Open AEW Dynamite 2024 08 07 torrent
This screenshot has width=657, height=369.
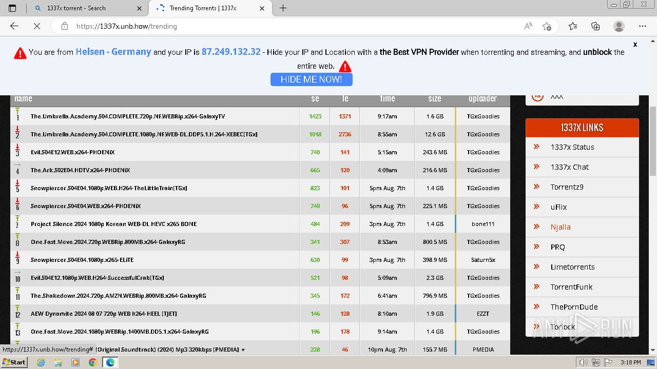coord(104,314)
